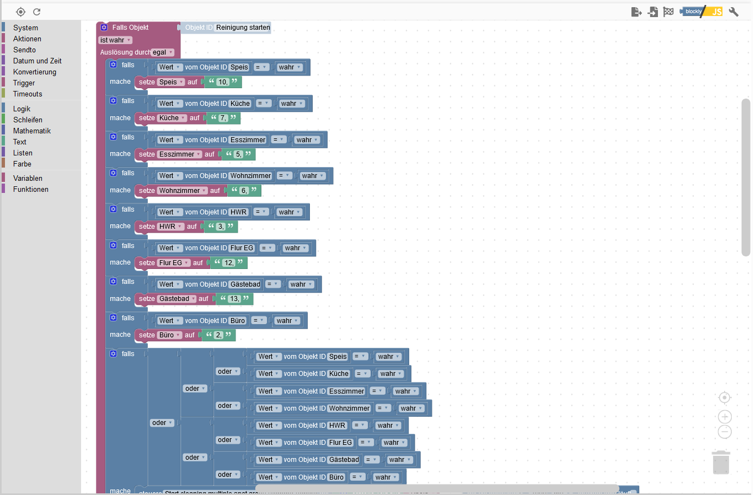Open the setze Büro variable dropdown

pyautogui.click(x=170, y=335)
